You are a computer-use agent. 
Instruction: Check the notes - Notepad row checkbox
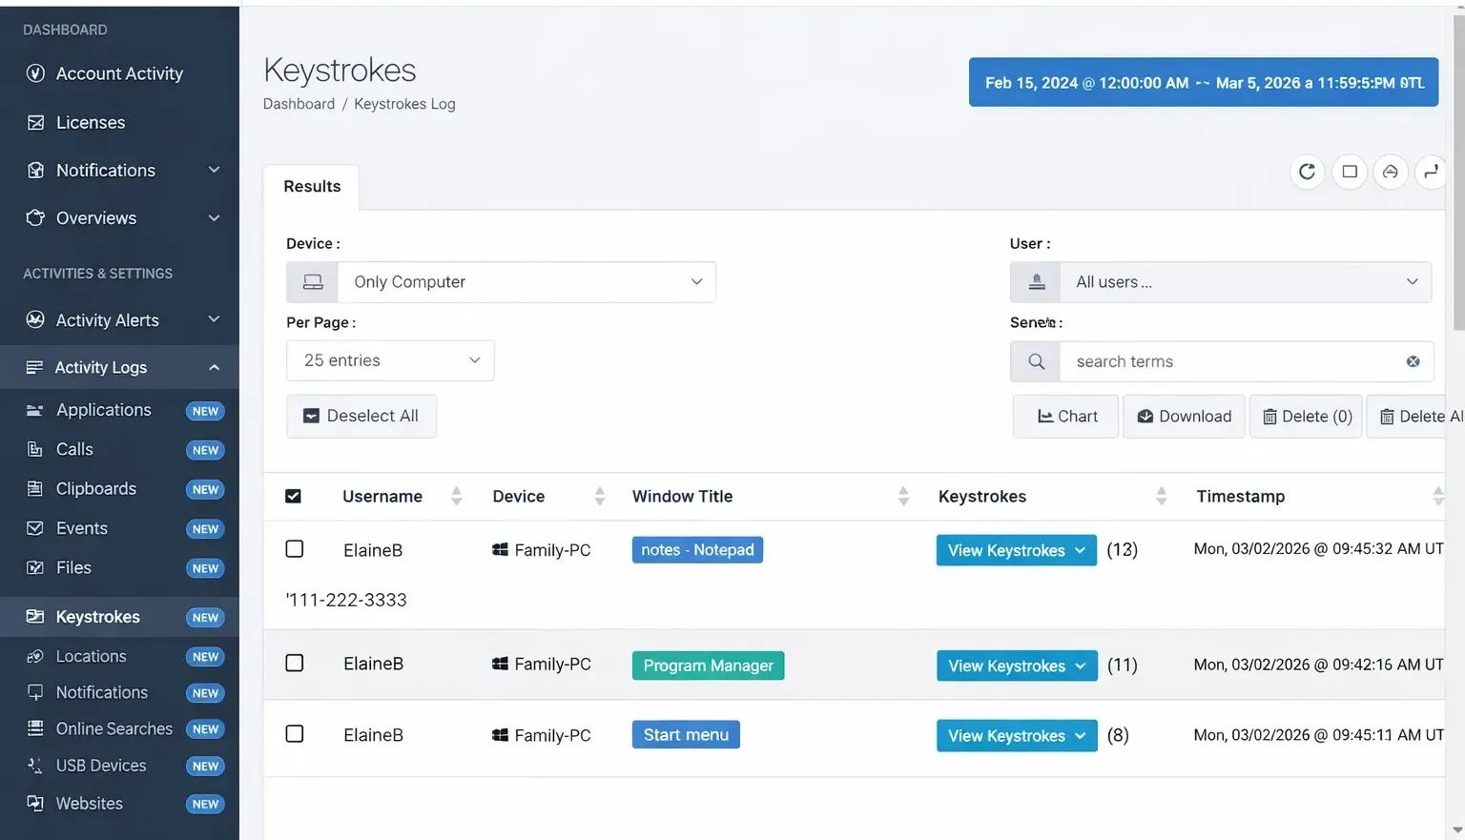(295, 549)
